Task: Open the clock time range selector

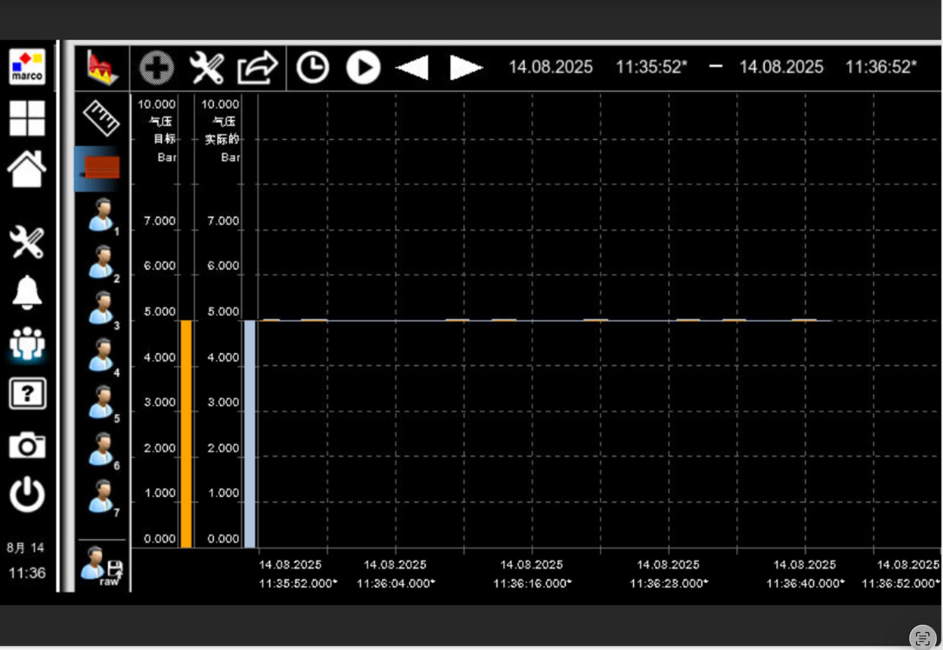Action: tap(312, 68)
